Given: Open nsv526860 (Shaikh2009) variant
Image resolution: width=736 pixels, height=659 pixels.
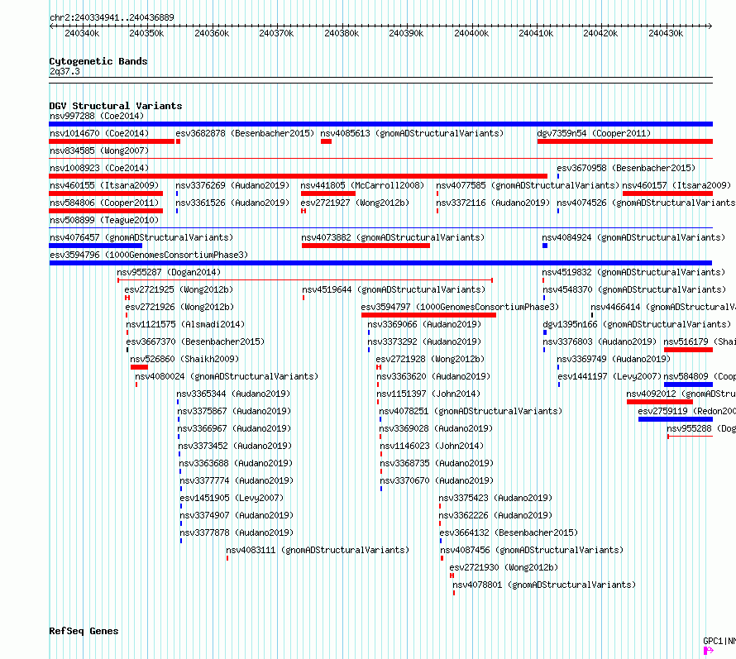Looking at the screenshot, I should pos(184,359).
